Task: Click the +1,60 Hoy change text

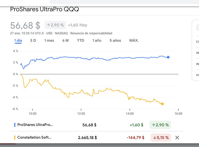Action: pyautogui.click(x=78, y=25)
